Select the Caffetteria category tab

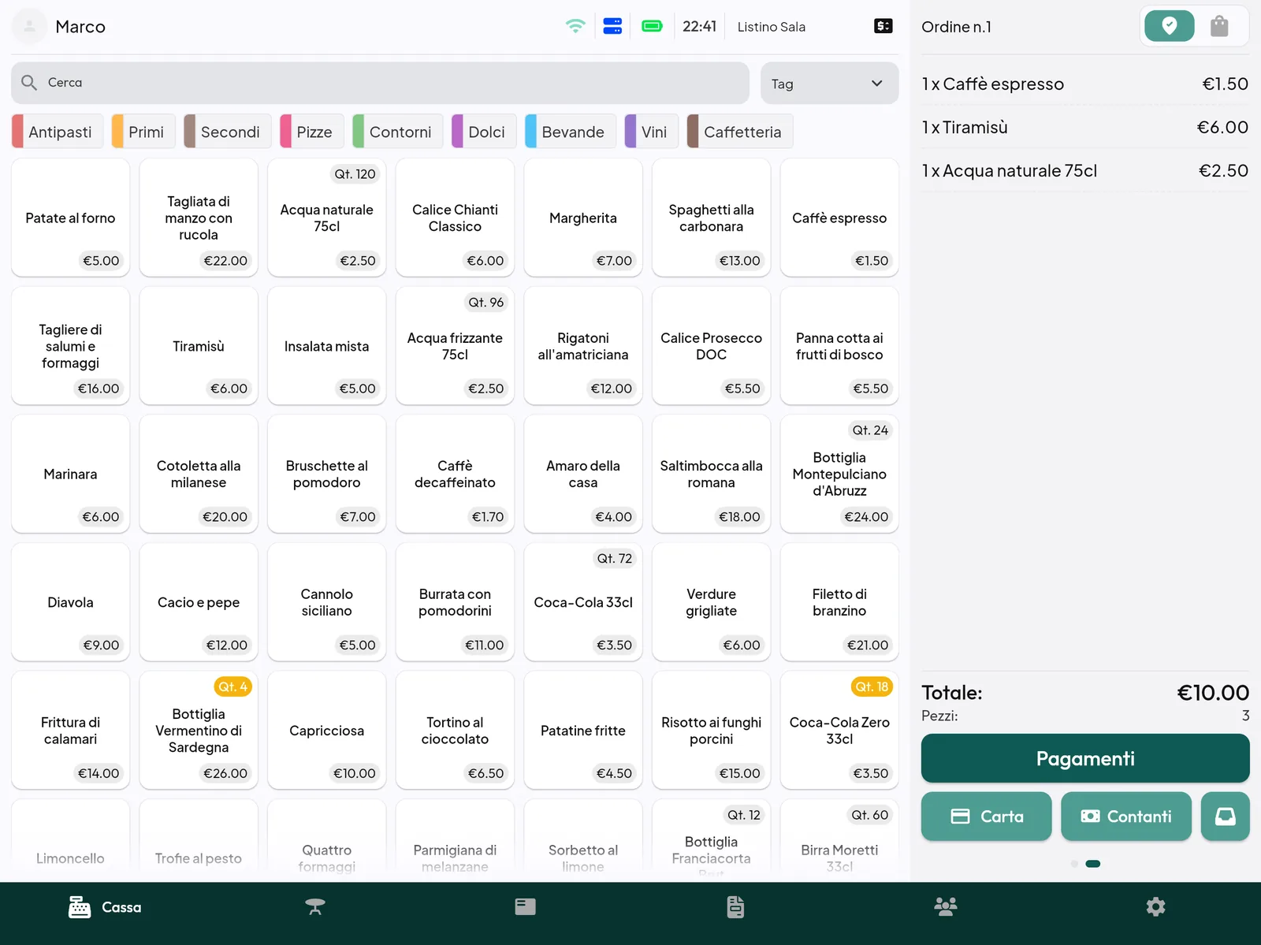pyautogui.click(x=739, y=132)
